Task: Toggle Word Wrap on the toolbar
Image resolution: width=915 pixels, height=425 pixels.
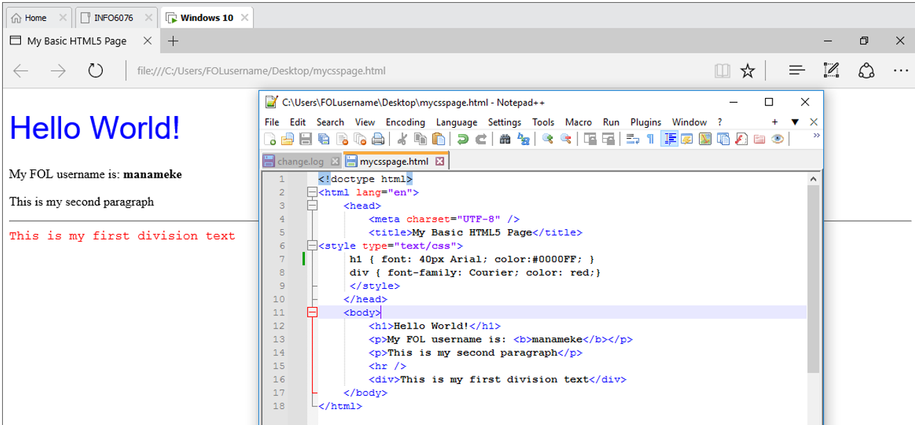Action: pos(633,139)
